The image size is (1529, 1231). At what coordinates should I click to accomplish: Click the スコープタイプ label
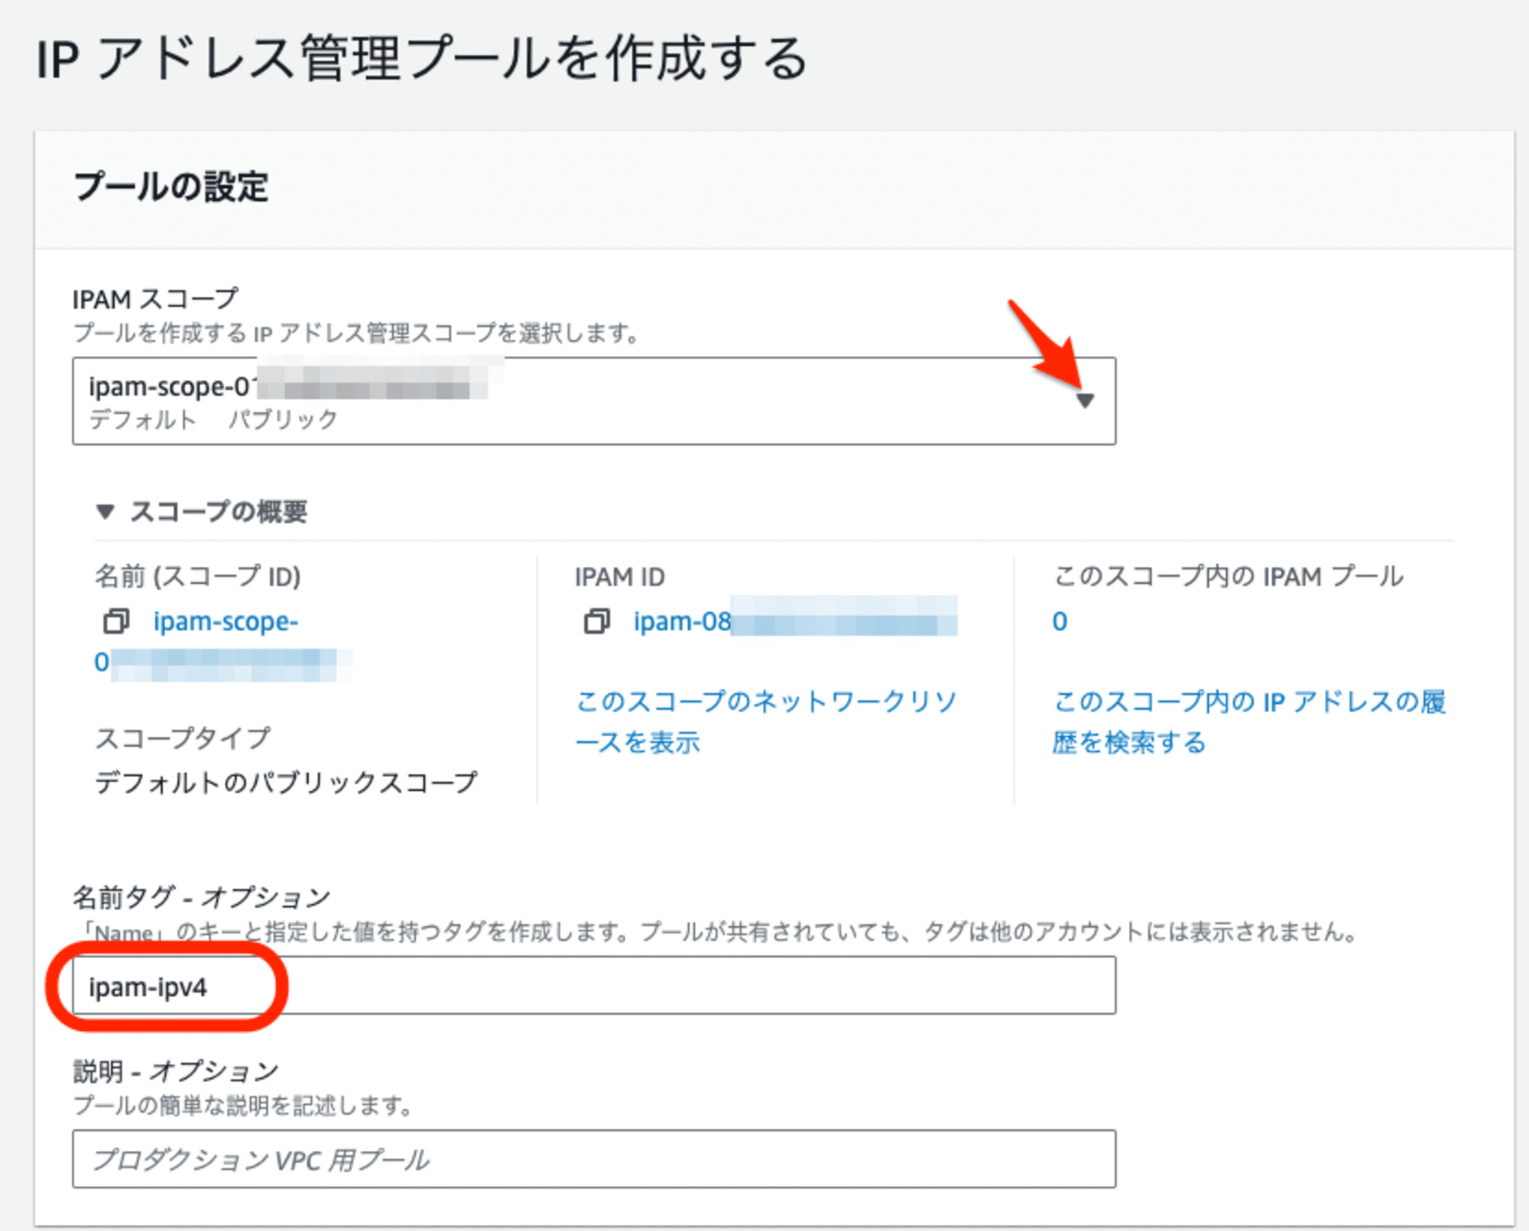click(183, 738)
